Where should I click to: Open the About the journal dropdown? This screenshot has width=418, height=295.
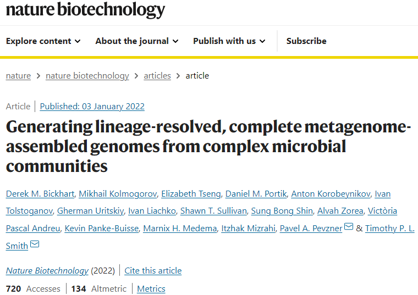tap(137, 41)
